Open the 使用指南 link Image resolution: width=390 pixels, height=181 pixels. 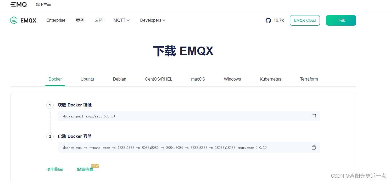[55, 169]
